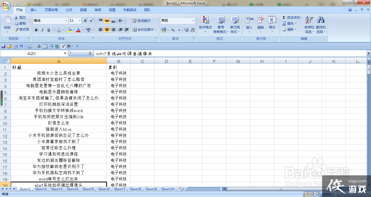Increase font size with the large A icon
The image size is (371, 197).
[85, 21]
